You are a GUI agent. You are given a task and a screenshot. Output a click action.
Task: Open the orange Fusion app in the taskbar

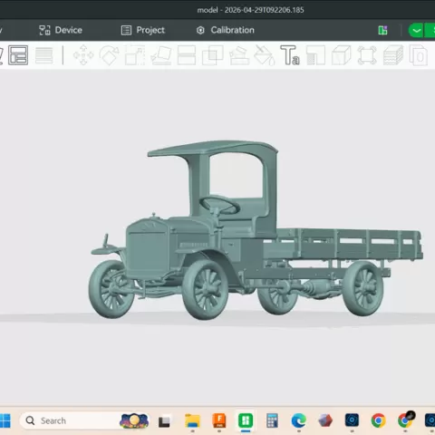(219, 420)
